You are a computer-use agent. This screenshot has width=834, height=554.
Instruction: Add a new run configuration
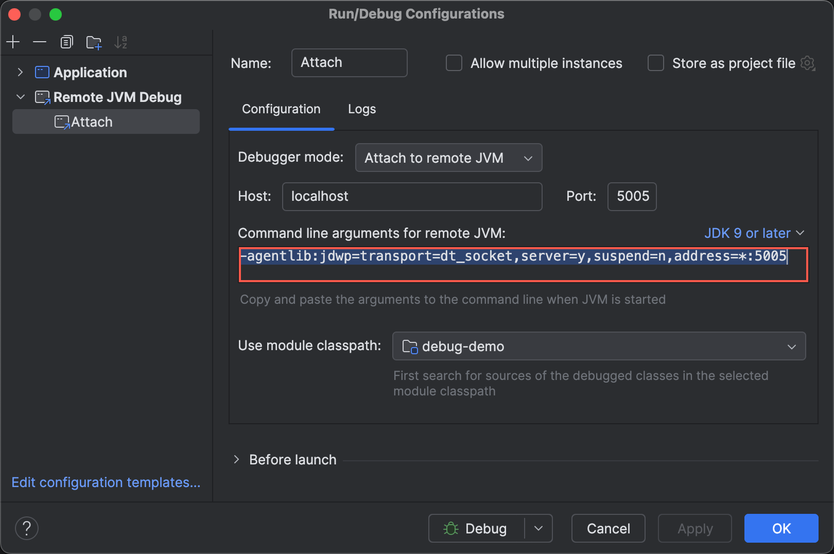[13, 42]
